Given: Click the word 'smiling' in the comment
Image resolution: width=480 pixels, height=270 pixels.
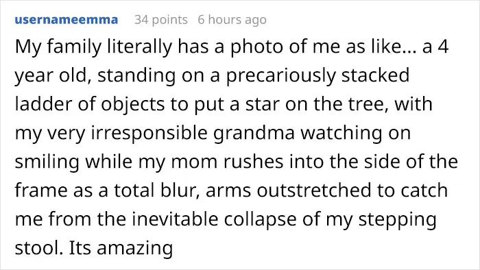Looking at the screenshot, I should (x=47, y=162).
